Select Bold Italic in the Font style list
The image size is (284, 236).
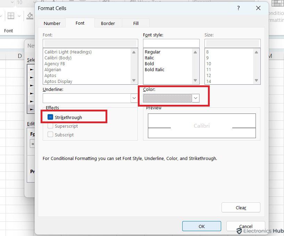(x=154, y=69)
